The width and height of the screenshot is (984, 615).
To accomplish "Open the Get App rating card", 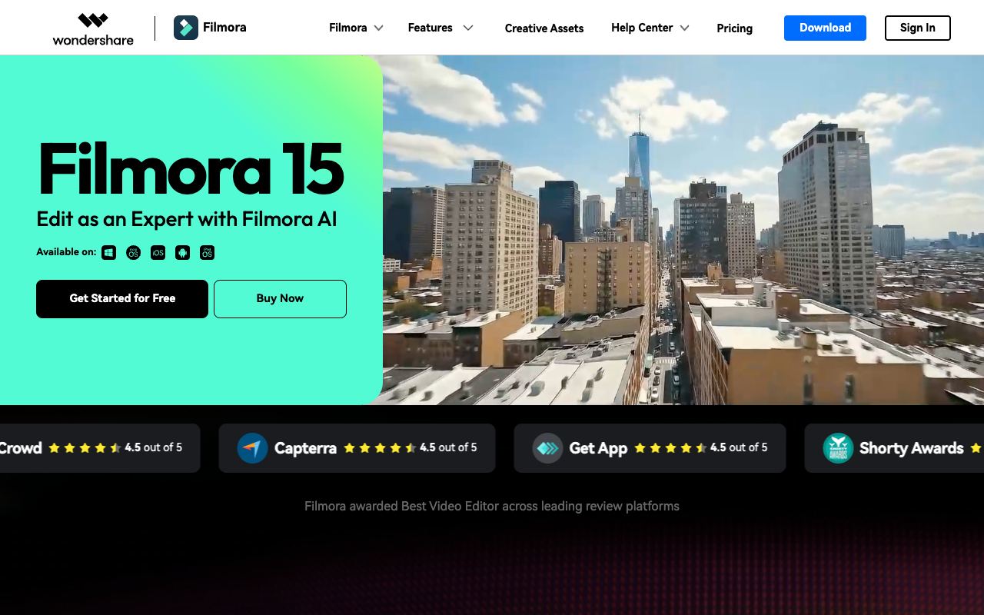I will point(650,448).
